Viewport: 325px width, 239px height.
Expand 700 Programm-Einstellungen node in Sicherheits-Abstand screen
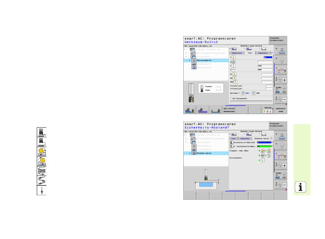(186, 139)
